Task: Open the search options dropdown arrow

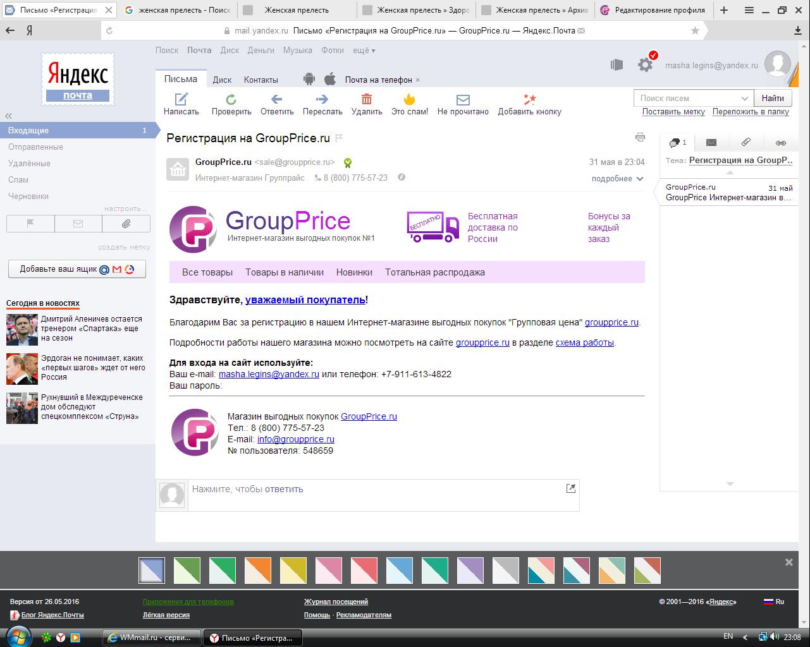Action: click(x=745, y=98)
